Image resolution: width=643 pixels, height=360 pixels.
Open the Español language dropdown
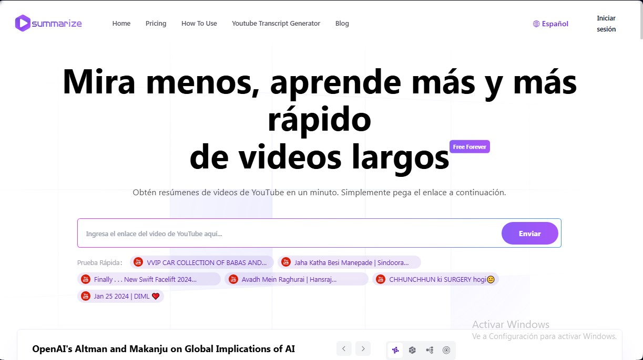(550, 24)
